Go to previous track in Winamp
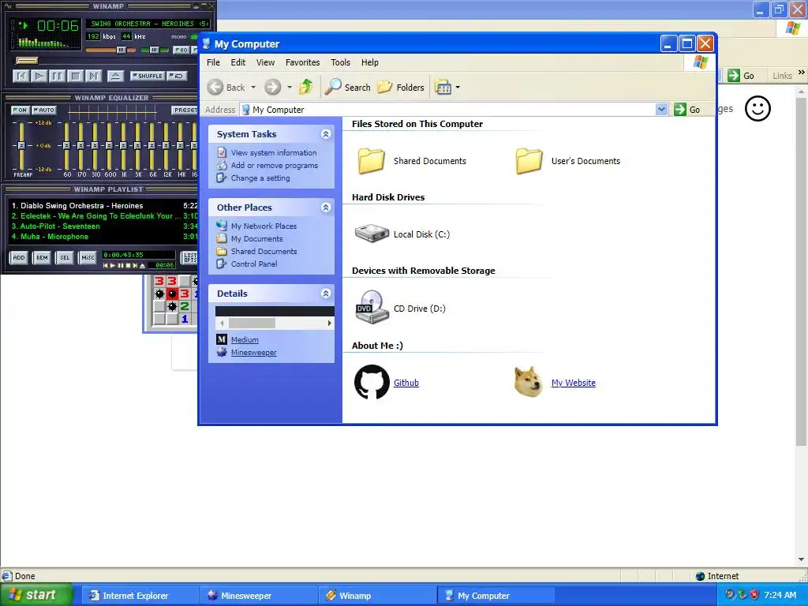 click(x=21, y=77)
